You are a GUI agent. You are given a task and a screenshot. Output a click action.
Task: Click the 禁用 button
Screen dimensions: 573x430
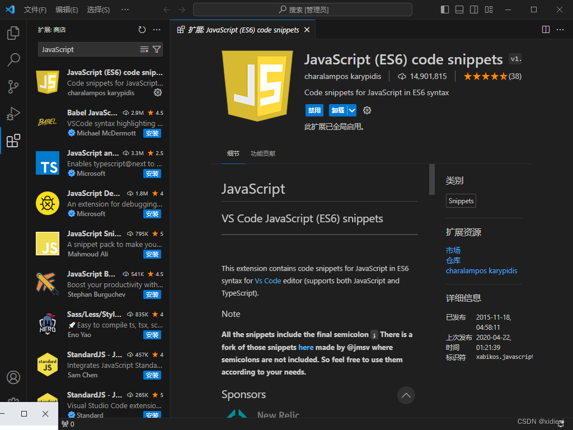point(314,110)
